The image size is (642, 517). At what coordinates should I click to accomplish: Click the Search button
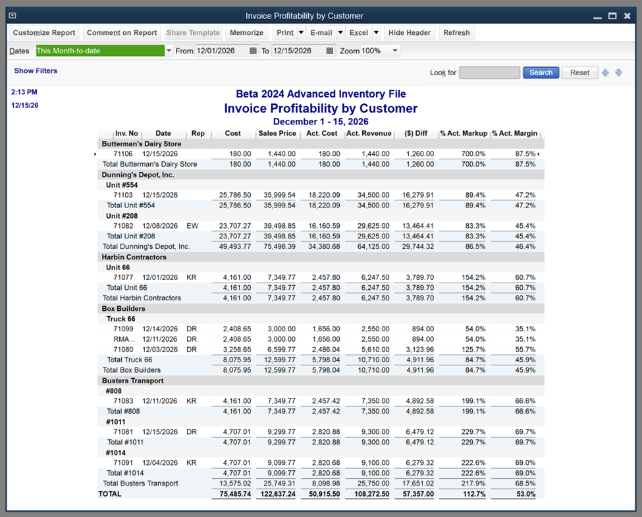pyautogui.click(x=541, y=72)
